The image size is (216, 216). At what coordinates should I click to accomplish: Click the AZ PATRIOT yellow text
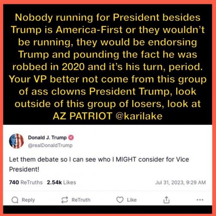point(83,116)
